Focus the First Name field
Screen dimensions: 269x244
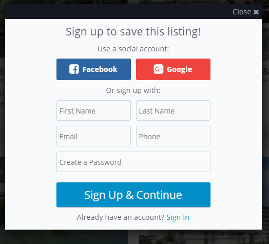coord(93,110)
